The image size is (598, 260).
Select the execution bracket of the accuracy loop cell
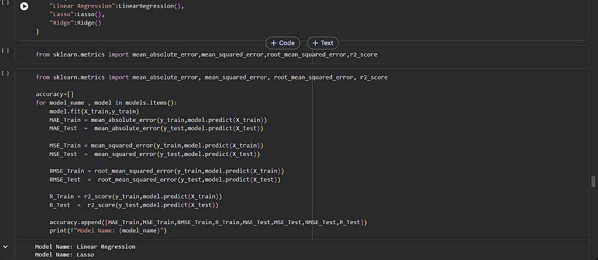coord(5,73)
